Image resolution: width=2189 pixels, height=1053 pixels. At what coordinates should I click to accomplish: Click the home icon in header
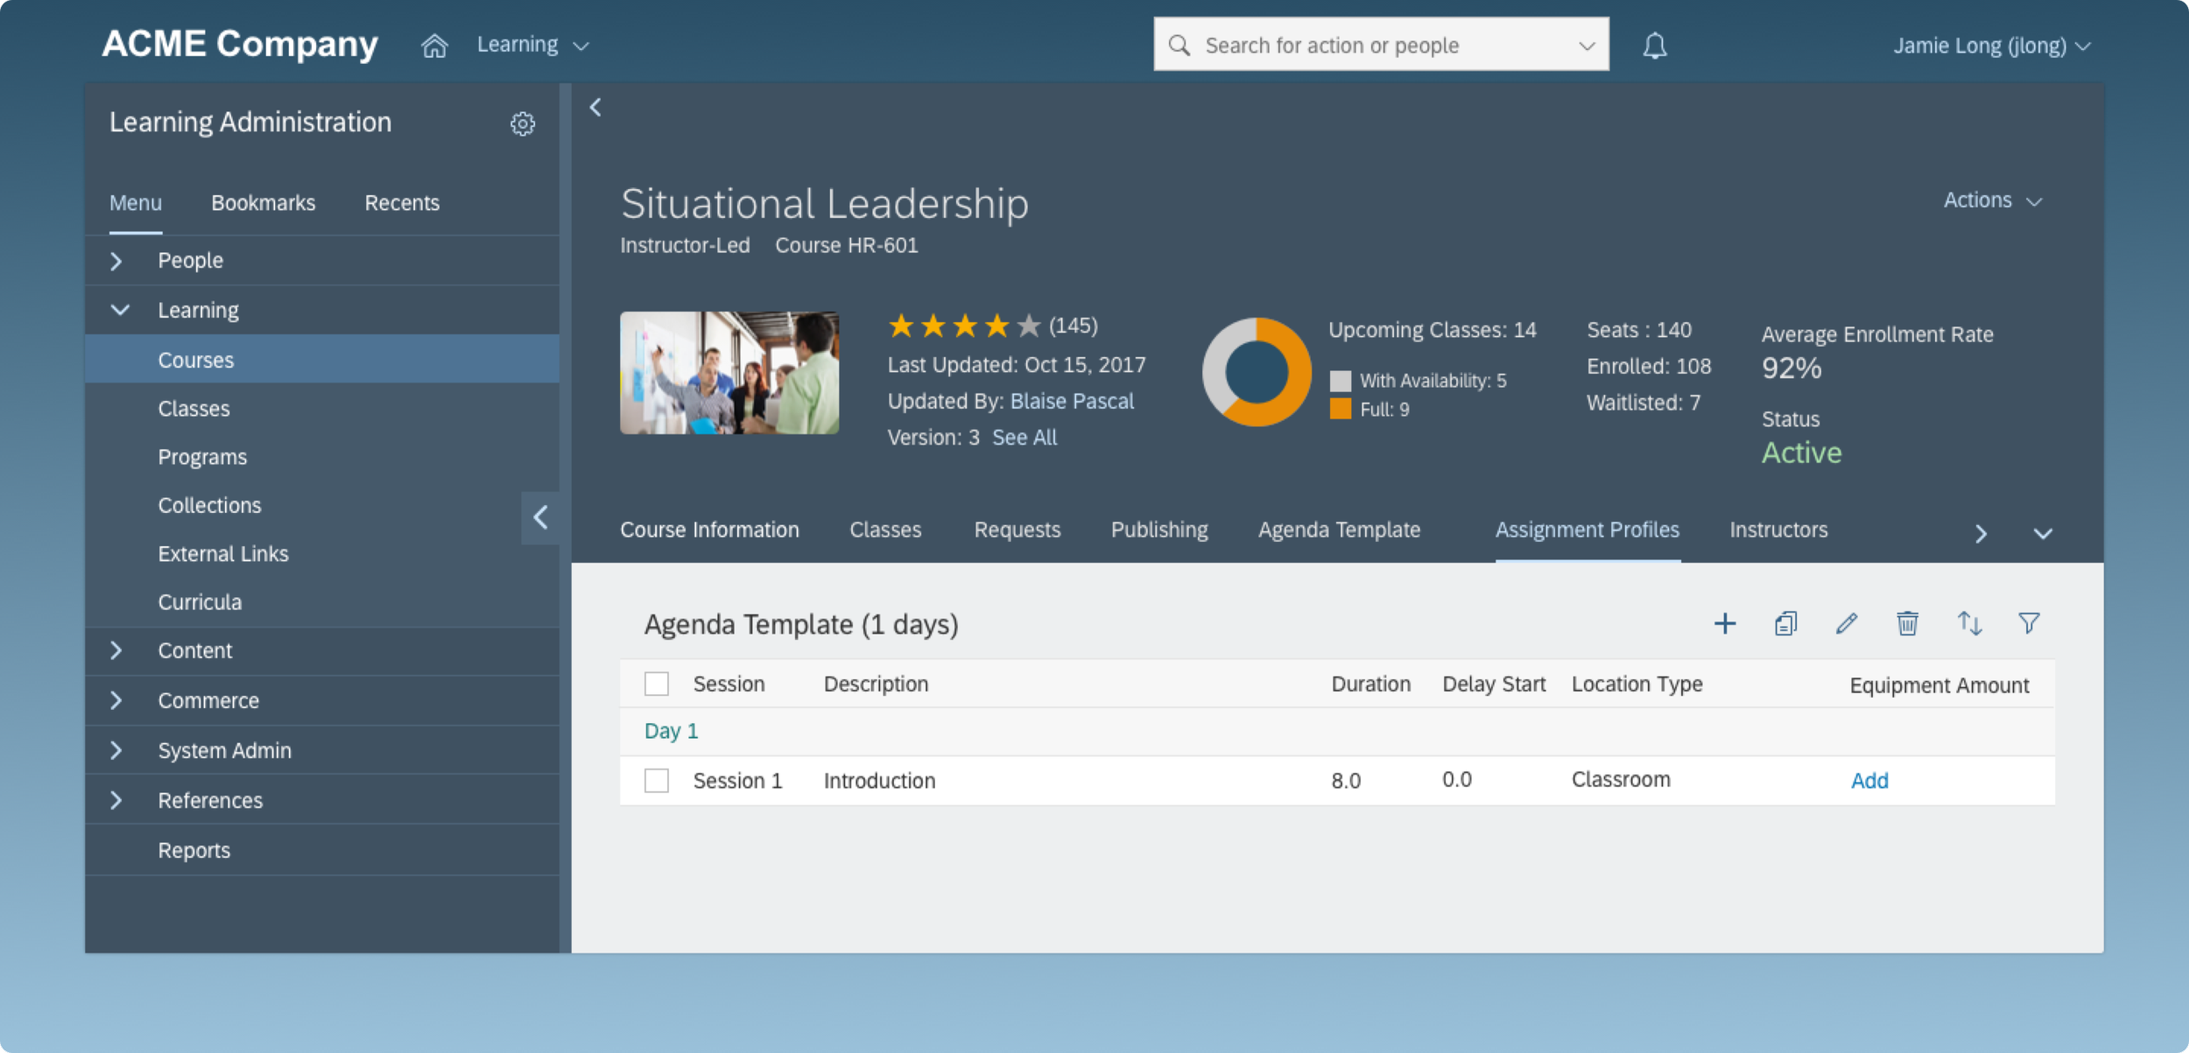pos(434,46)
